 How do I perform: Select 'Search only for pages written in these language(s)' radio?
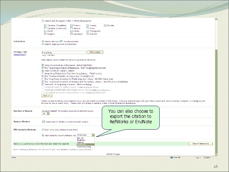[x=43, y=21]
